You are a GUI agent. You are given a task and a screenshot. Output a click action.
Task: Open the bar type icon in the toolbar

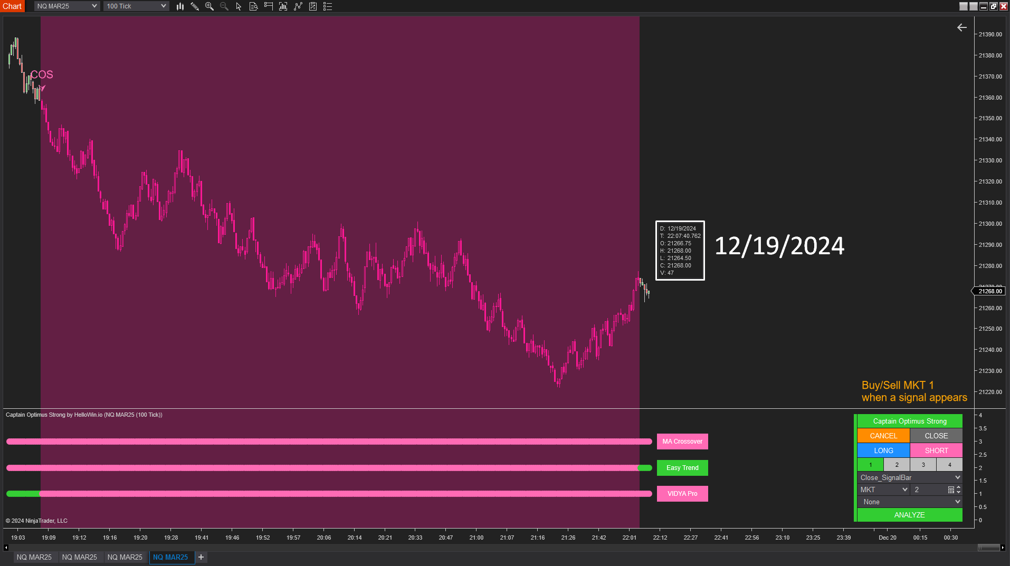click(180, 6)
